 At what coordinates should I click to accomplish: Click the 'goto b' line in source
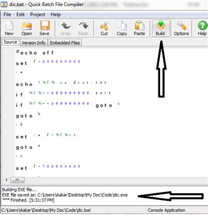[x=28, y=115]
